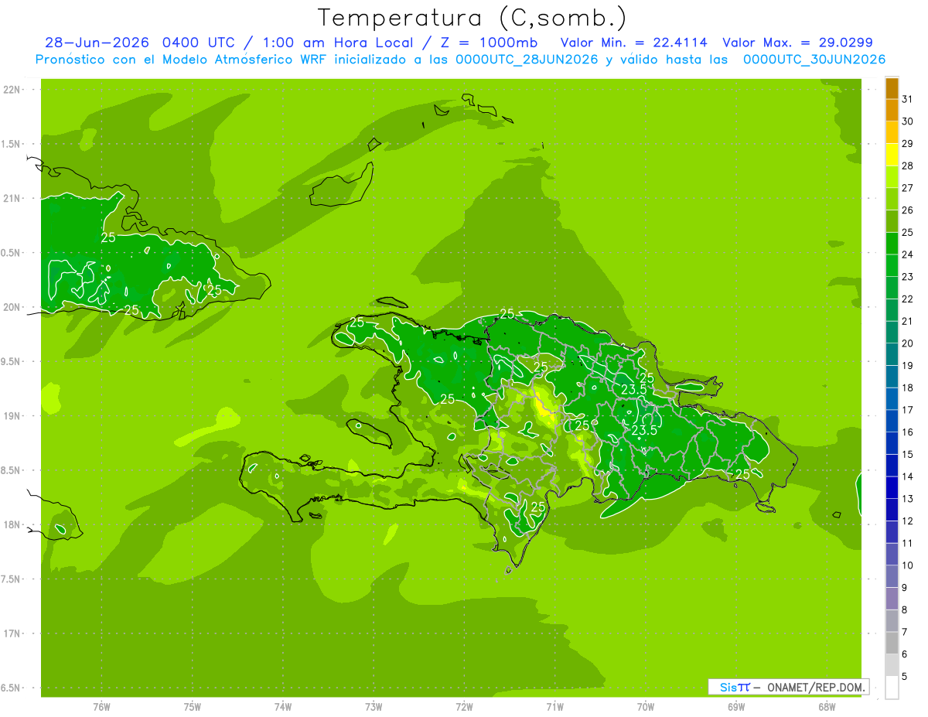Pick the purple legend swatch between 8 and 9
This screenshot has width=928, height=717.
[892, 599]
